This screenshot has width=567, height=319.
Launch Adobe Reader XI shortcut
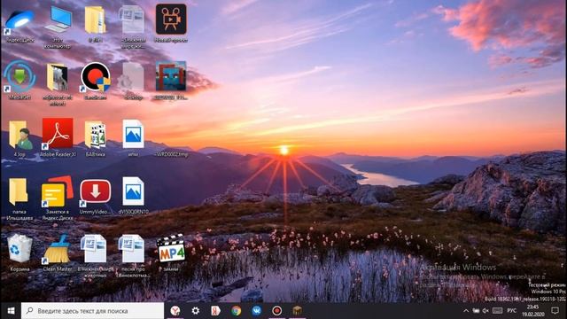pyautogui.click(x=58, y=134)
